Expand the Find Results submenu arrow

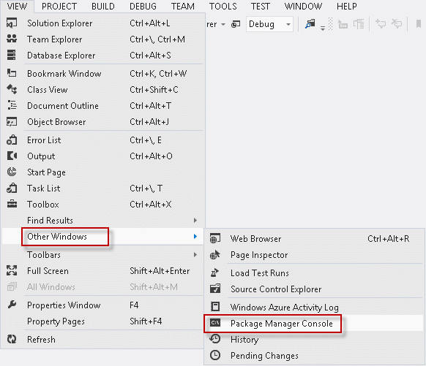coord(195,220)
